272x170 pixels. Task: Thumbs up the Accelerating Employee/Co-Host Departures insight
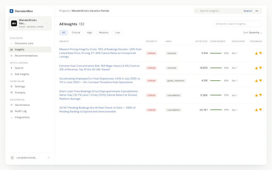(256, 81)
